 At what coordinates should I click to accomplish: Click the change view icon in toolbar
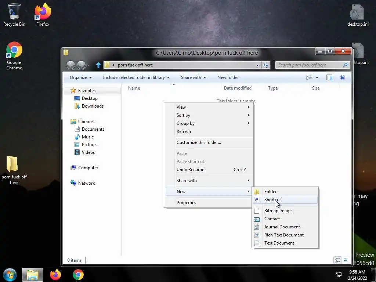coord(309,77)
